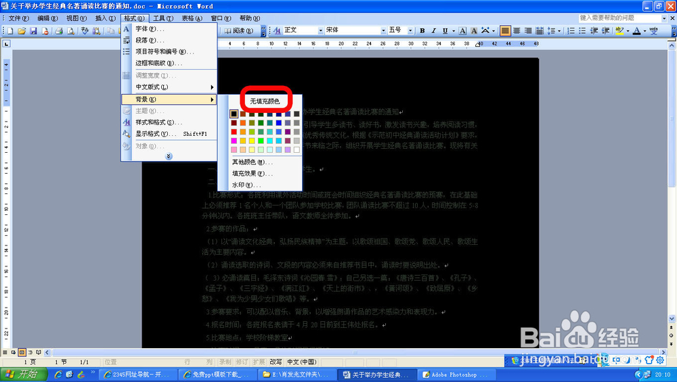This screenshot has width=677, height=382.
Task: Click the phonetic guide 文 icon
Action: 654,30
